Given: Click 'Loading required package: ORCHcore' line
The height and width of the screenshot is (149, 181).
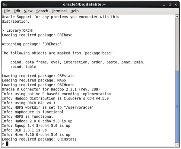Looking at the screenshot, I should 38,85.
